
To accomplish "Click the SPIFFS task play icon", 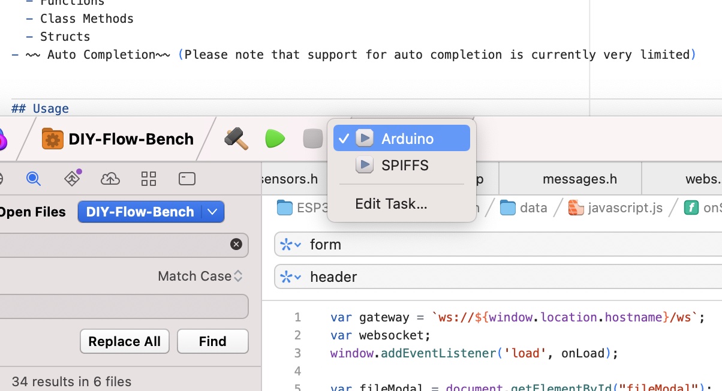I will point(365,165).
